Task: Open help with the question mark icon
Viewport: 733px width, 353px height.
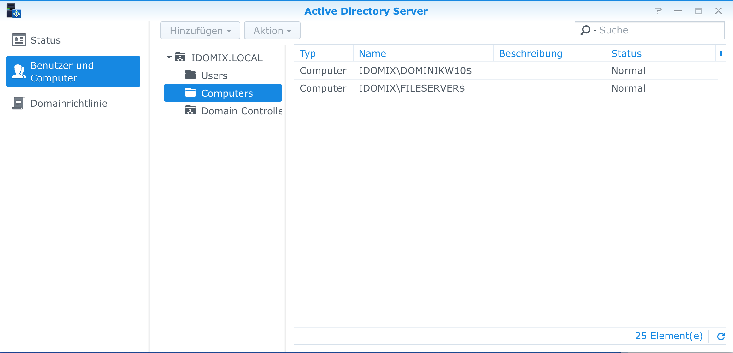Action: (x=658, y=11)
